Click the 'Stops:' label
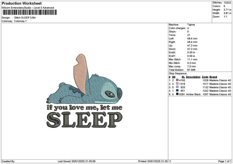This screenshot has height=164, width=233. click(x=172, y=32)
